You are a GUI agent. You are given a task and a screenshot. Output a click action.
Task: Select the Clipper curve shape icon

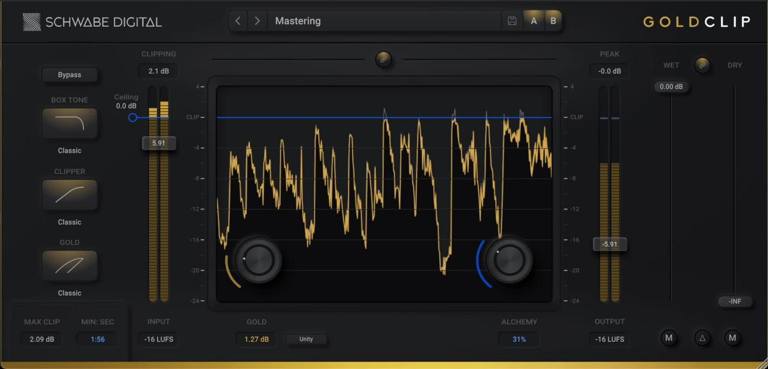(x=69, y=195)
